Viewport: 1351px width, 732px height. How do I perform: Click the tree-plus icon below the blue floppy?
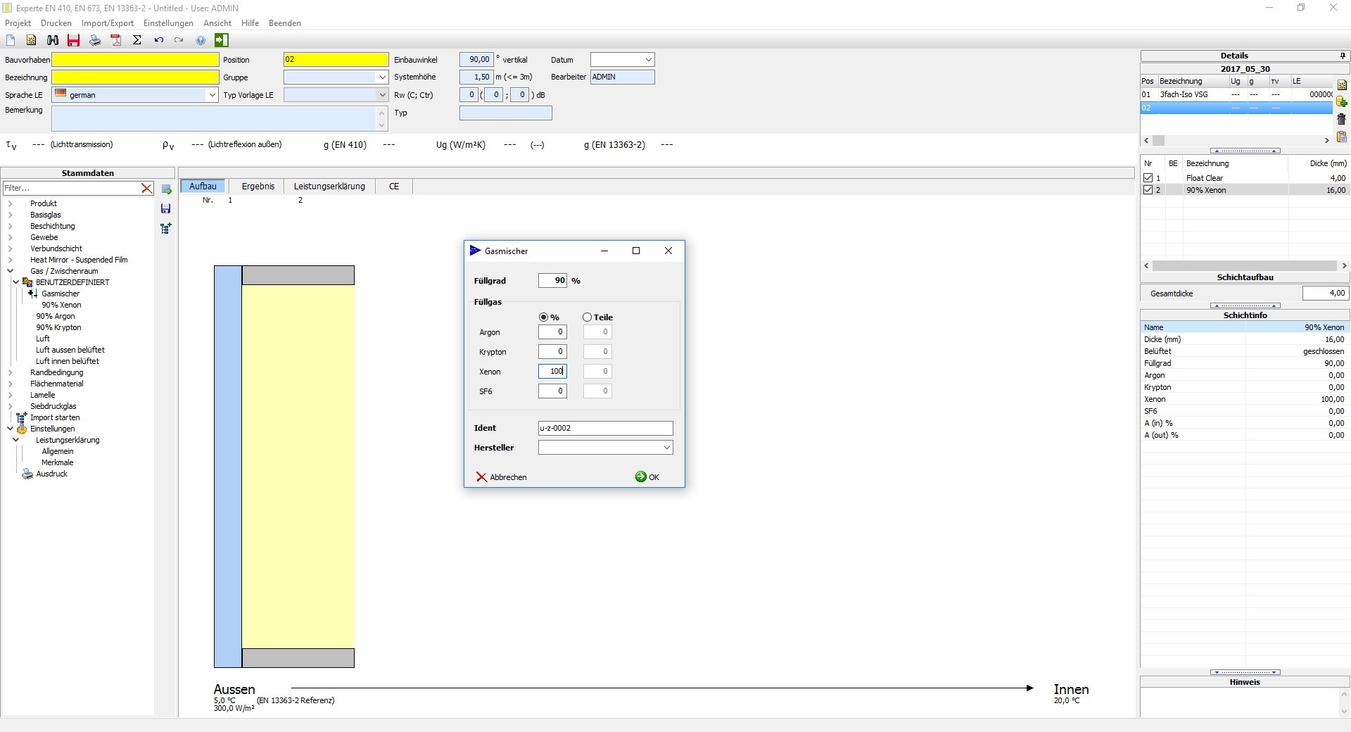(166, 228)
